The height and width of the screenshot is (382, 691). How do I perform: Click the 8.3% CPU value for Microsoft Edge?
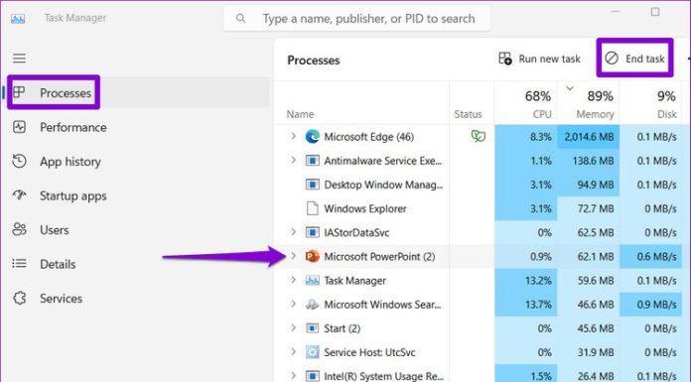point(541,137)
